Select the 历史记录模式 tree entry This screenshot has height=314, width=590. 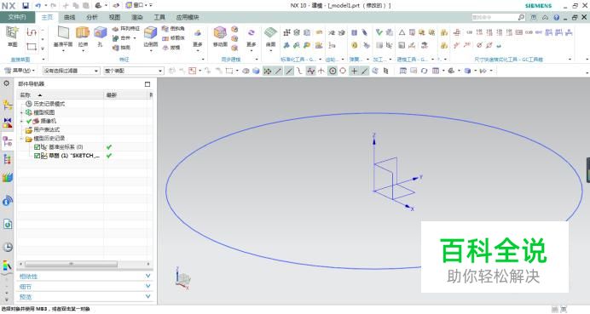(45, 104)
